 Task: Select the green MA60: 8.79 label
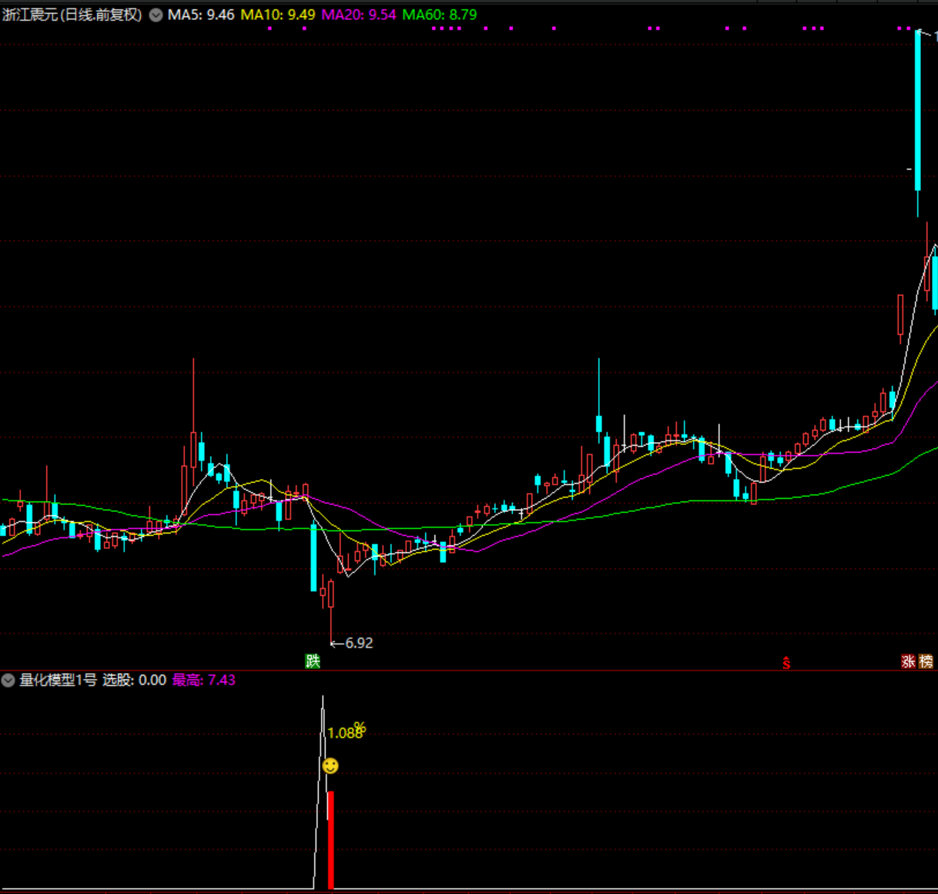pos(440,15)
